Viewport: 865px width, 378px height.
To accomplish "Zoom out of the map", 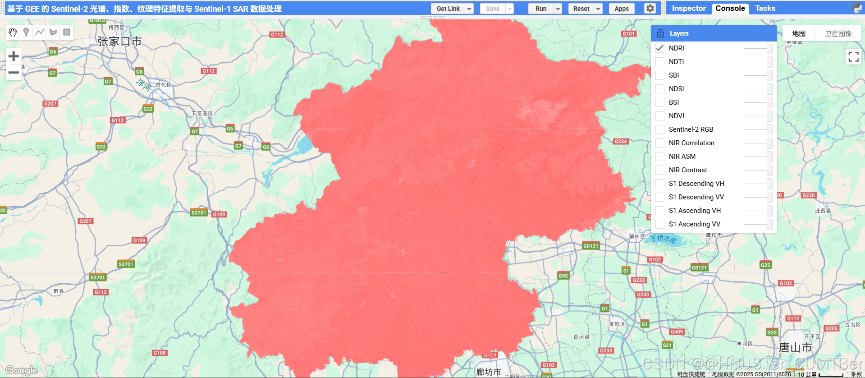I will (14, 72).
